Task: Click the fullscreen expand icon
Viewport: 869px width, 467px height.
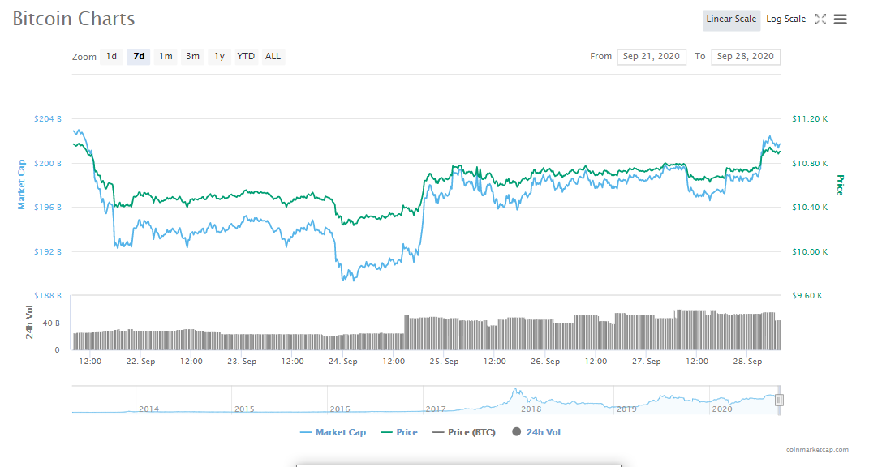Action: tap(820, 19)
